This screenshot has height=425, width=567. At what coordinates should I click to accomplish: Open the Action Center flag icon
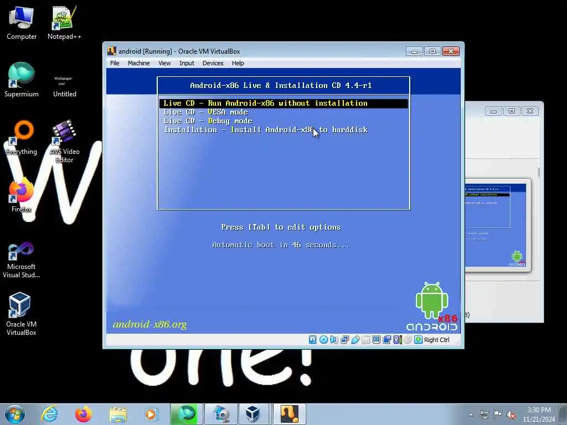(498, 414)
